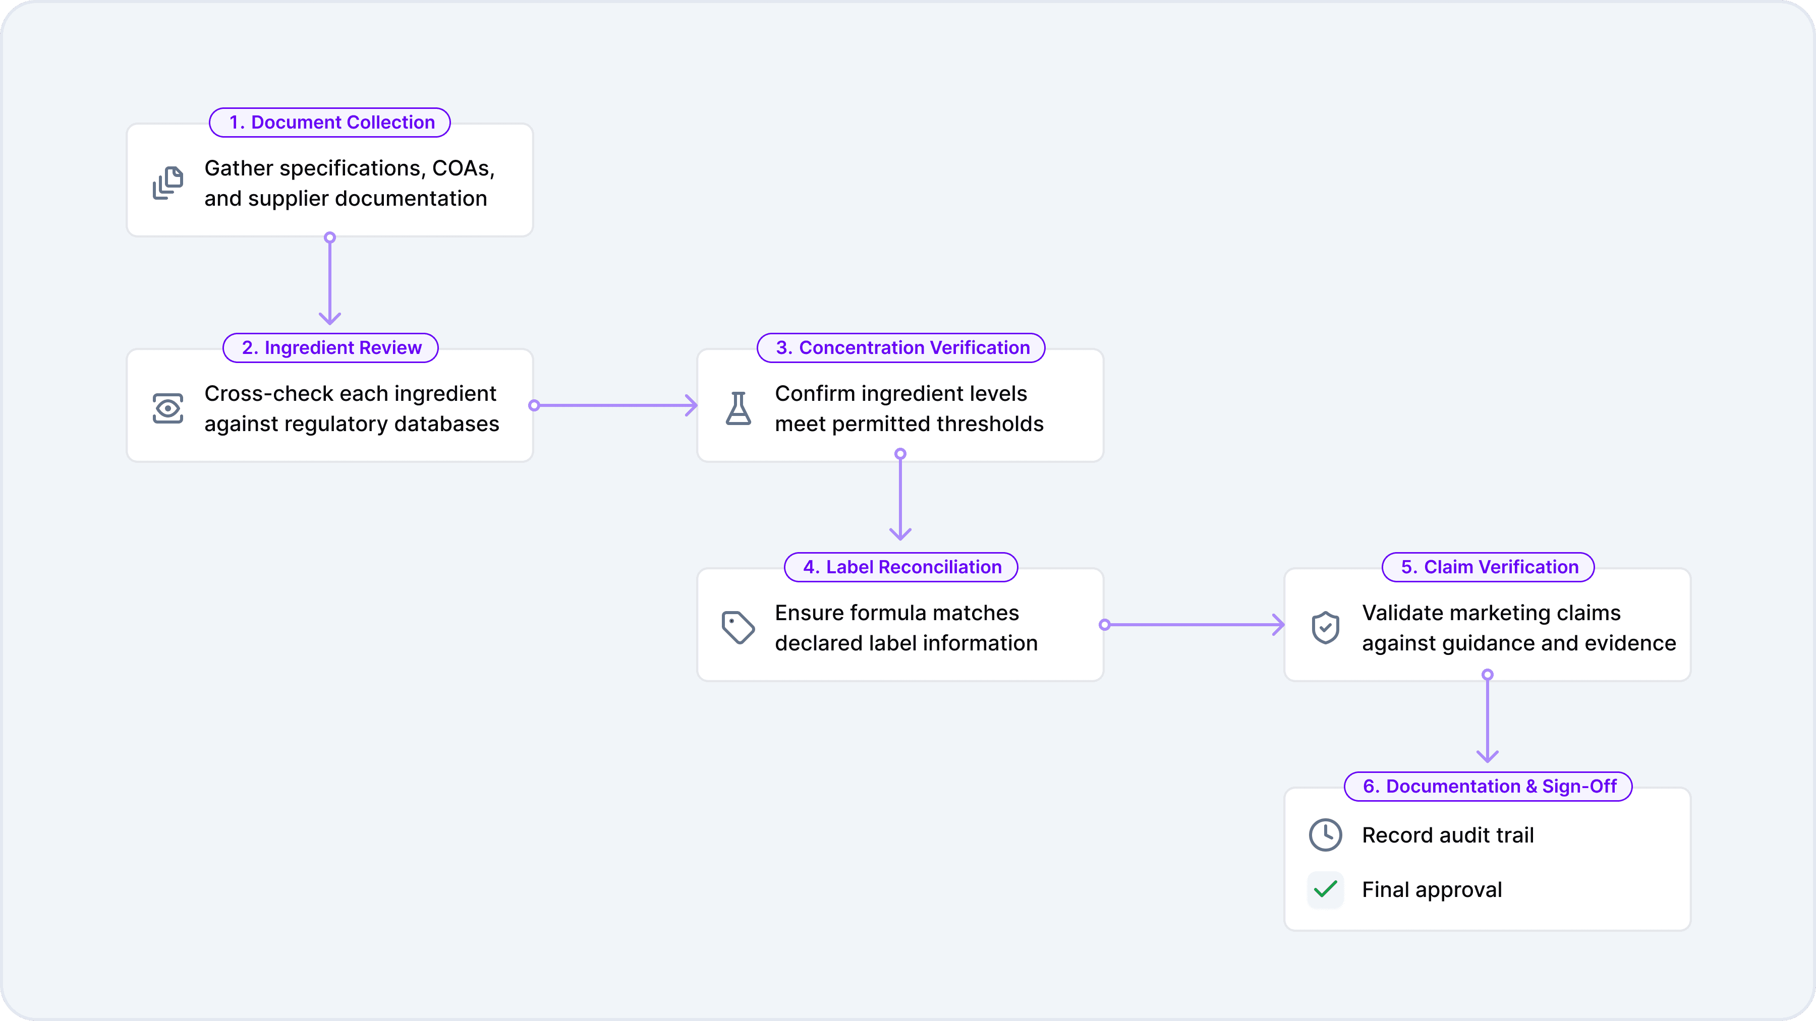The width and height of the screenshot is (1816, 1021).
Task: Switch to the '4. Label Reconciliation' badge
Action: (x=900, y=567)
